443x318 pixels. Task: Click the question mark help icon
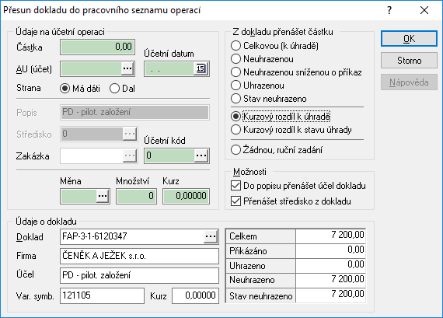(x=389, y=10)
